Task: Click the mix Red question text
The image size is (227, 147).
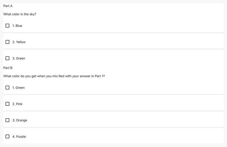Action: [x=54, y=76]
